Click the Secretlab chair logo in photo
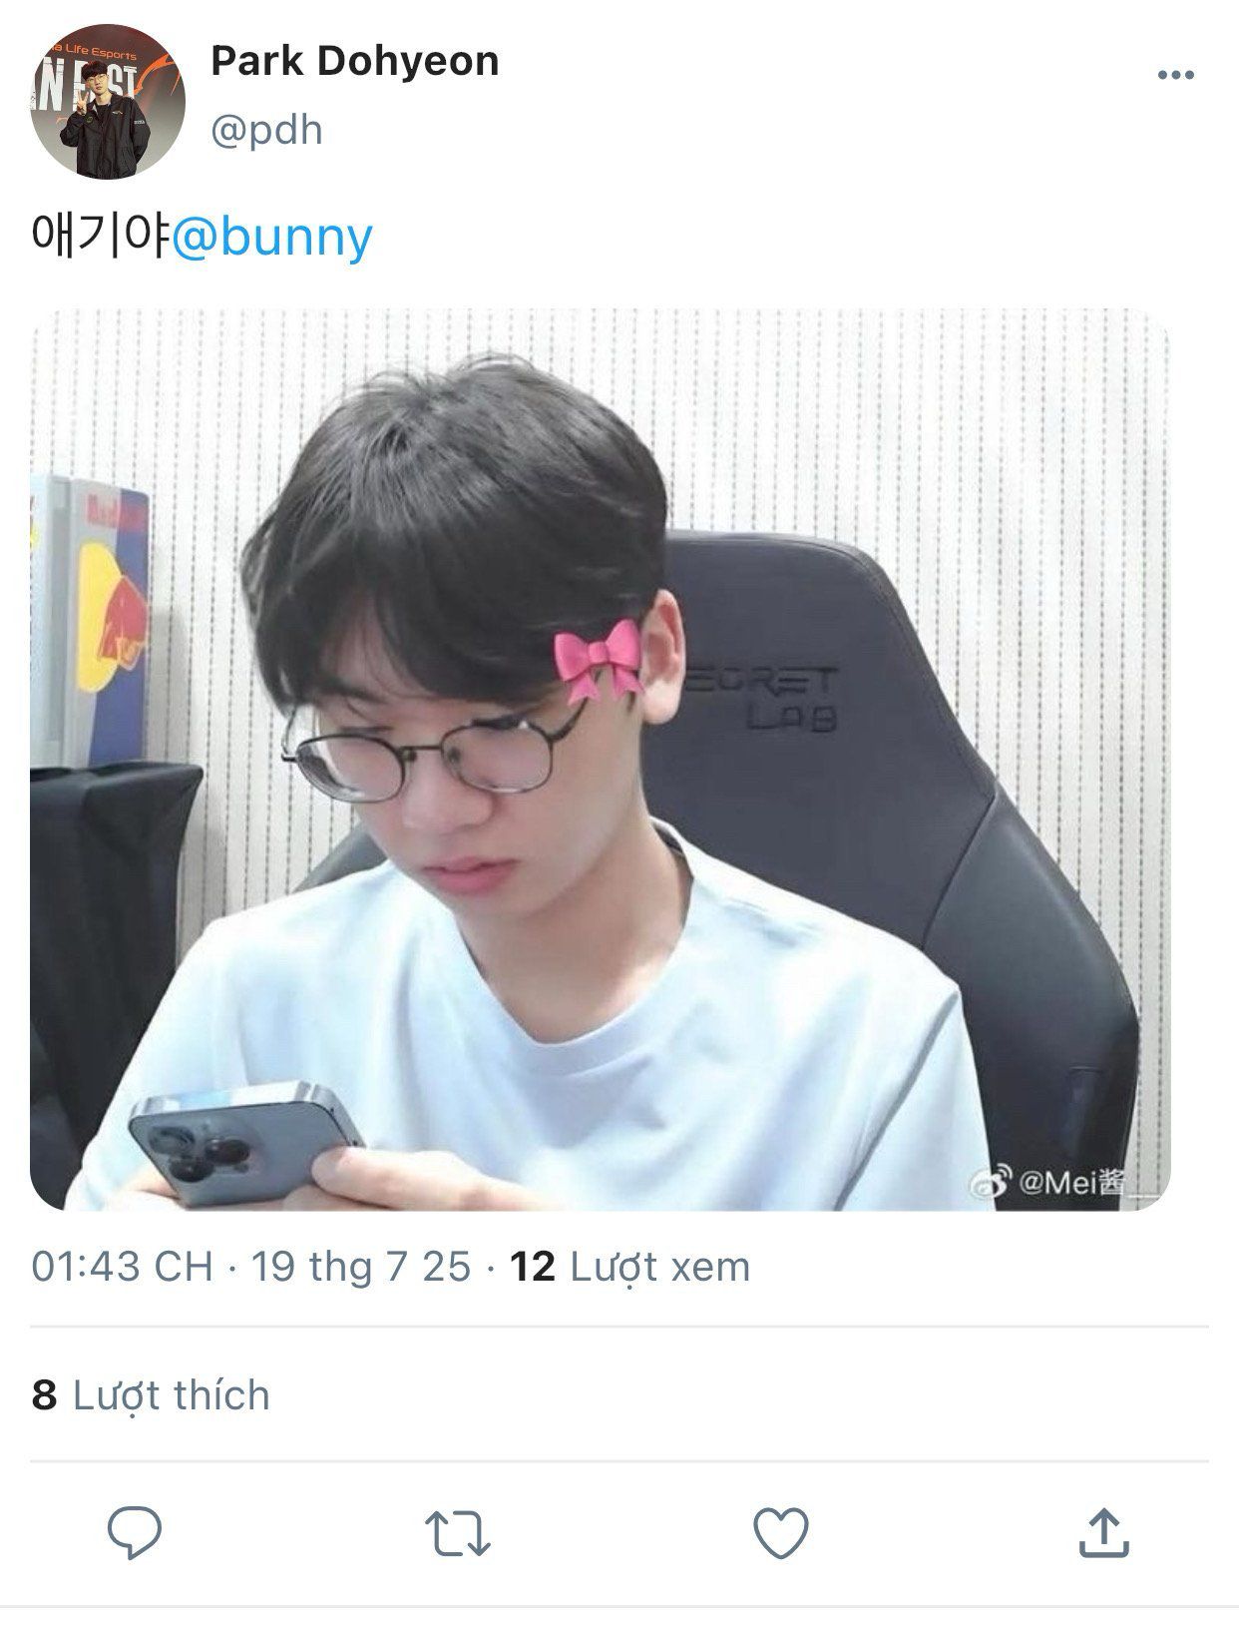 [768, 698]
